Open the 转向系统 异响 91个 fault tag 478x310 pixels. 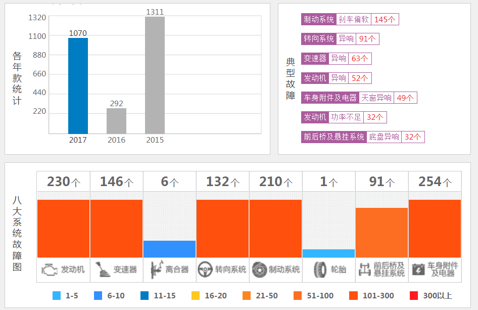tap(340, 39)
